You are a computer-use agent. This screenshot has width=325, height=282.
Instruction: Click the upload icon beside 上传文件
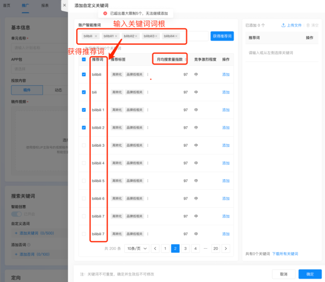[x=283, y=25]
